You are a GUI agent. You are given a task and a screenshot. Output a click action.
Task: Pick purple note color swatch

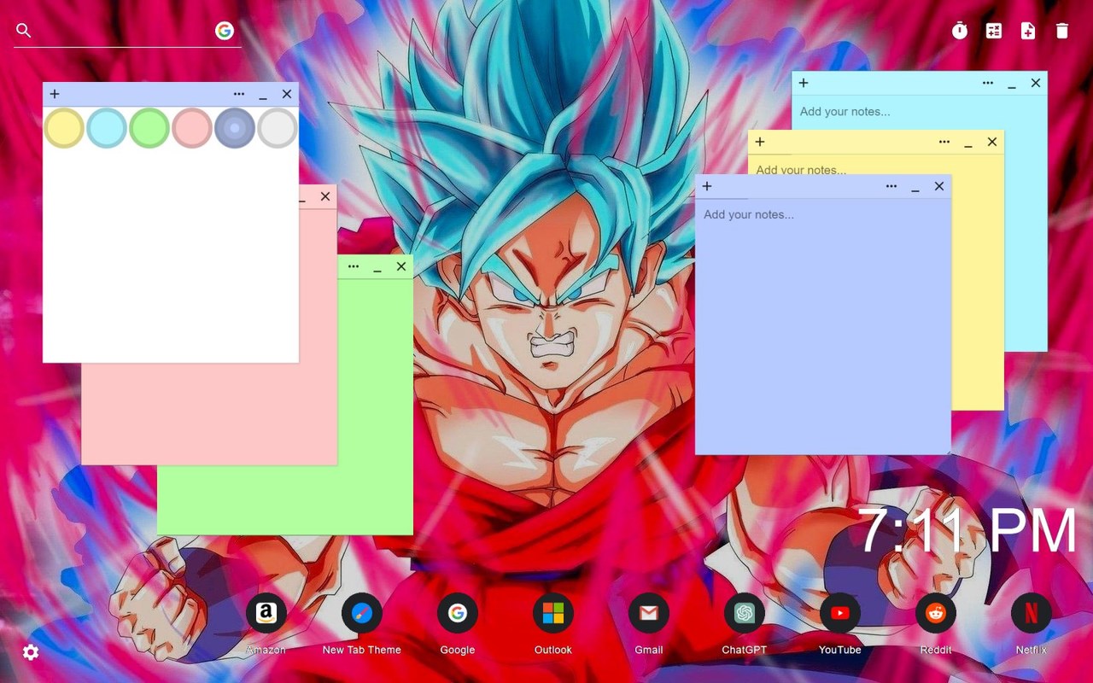235,128
